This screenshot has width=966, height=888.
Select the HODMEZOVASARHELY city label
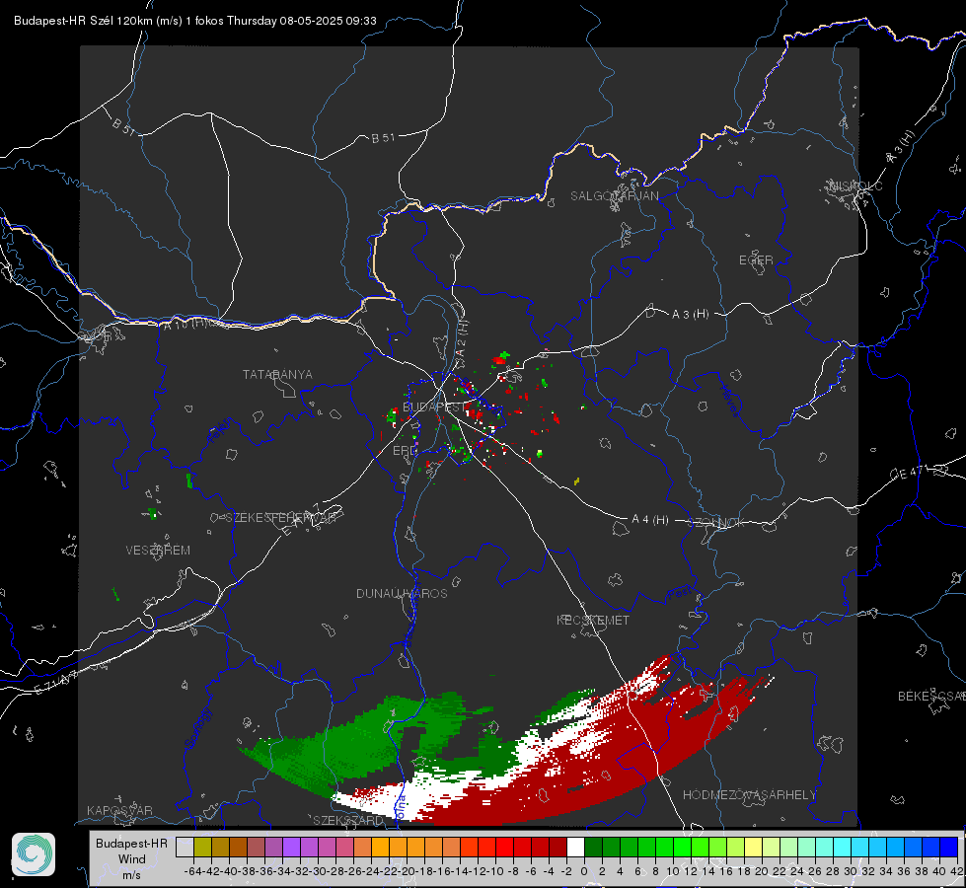click(x=749, y=795)
